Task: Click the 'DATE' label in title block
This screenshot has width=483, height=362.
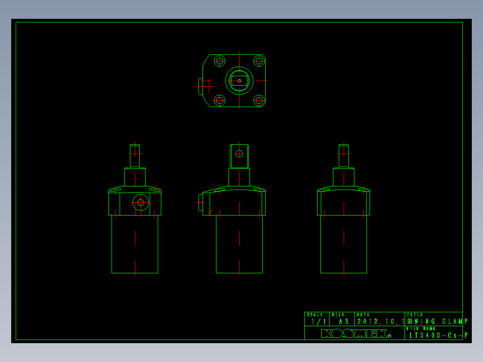Action: click(363, 315)
